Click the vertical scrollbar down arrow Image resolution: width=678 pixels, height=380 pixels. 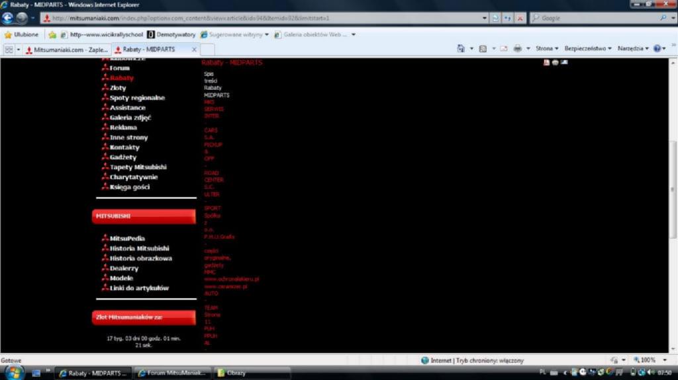pyautogui.click(x=673, y=349)
